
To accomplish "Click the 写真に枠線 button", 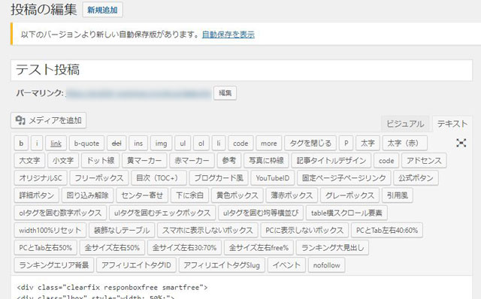I will tap(266, 160).
